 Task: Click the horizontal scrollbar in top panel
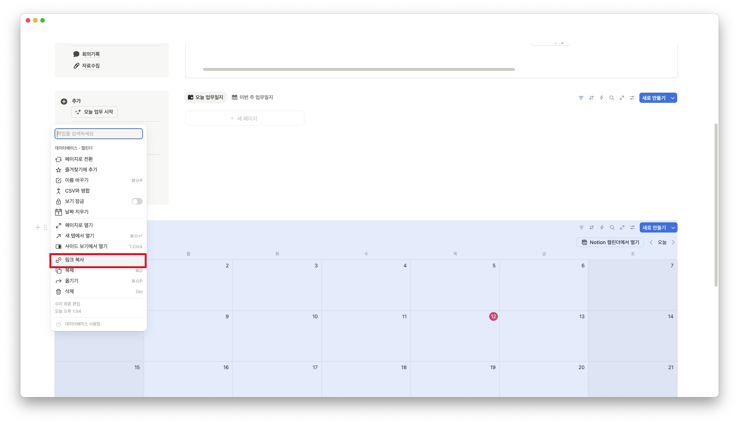[x=359, y=69]
